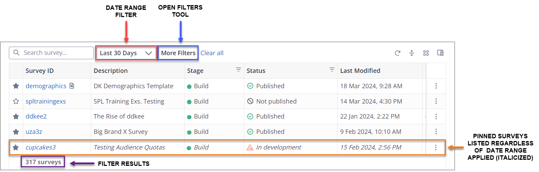The height and width of the screenshot is (172, 539).
Task: Open actions menu for uza3z row
Action: 436,131
